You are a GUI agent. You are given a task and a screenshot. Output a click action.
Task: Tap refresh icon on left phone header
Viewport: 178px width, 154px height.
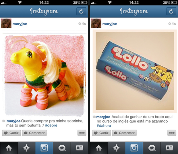click(x=81, y=11)
